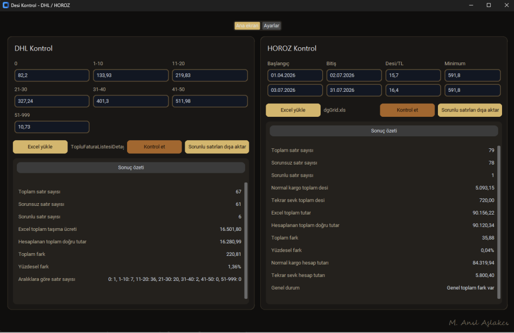
Task: Select HOROZ Yüzdesel fark value 0,04%
Action: [x=487, y=250]
